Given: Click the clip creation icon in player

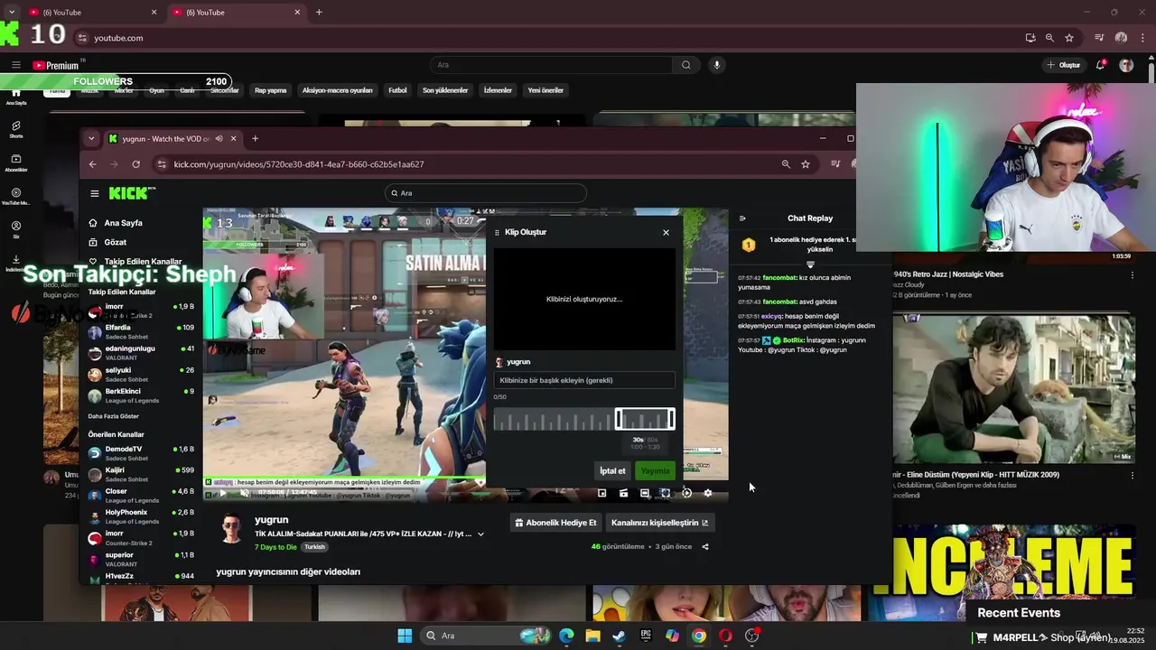Looking at the screenshot, I should (623, 493).
